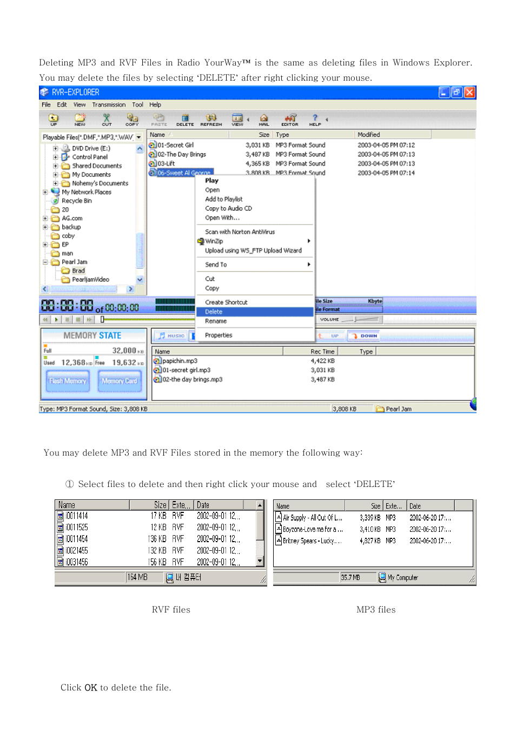
Task: Expand the My Network Places node
Action: click(45, 192)
